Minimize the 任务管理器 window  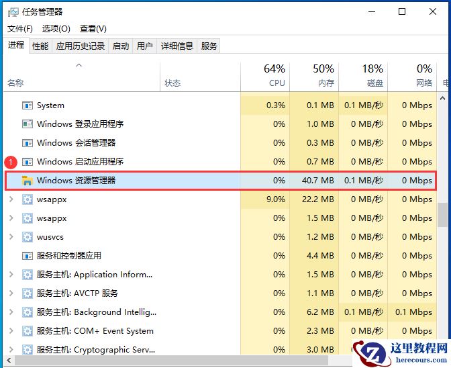coord(372,12)
